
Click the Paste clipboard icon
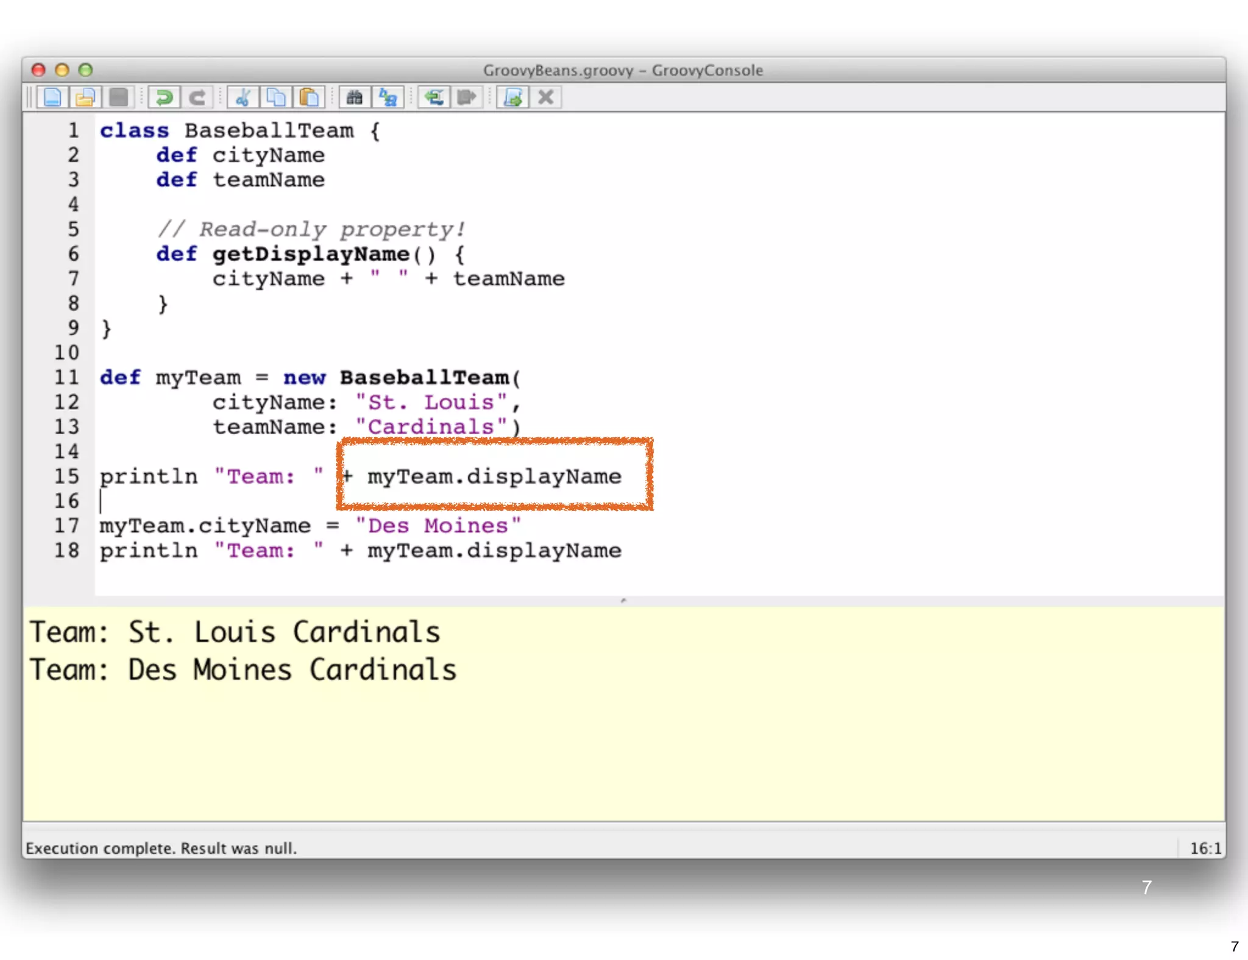(309, 97)
